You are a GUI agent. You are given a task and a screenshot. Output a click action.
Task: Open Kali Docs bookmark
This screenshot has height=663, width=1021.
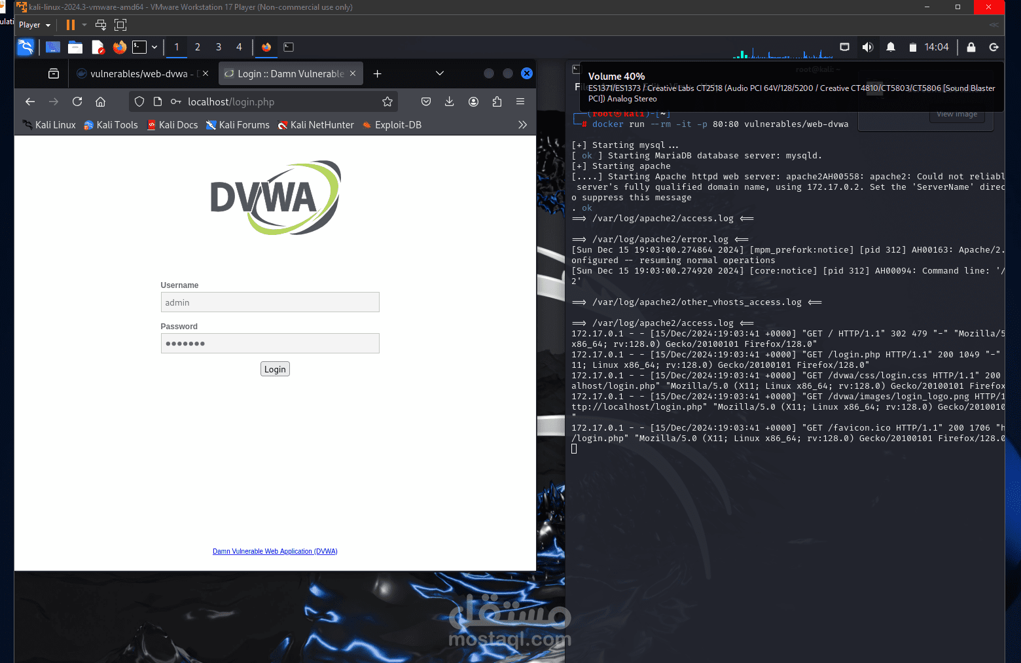(172, 125)
